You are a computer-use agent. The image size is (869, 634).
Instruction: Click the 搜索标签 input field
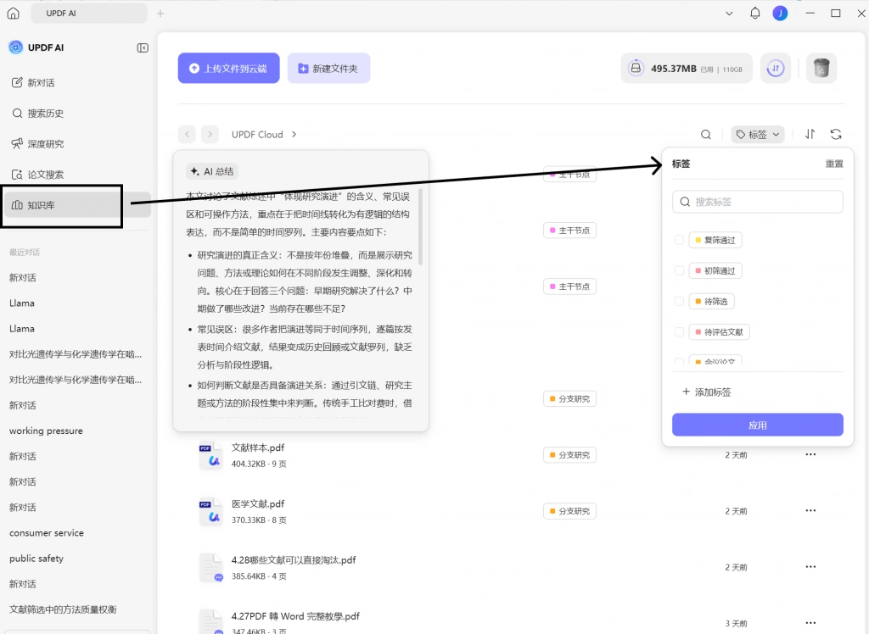click(757, 202)
